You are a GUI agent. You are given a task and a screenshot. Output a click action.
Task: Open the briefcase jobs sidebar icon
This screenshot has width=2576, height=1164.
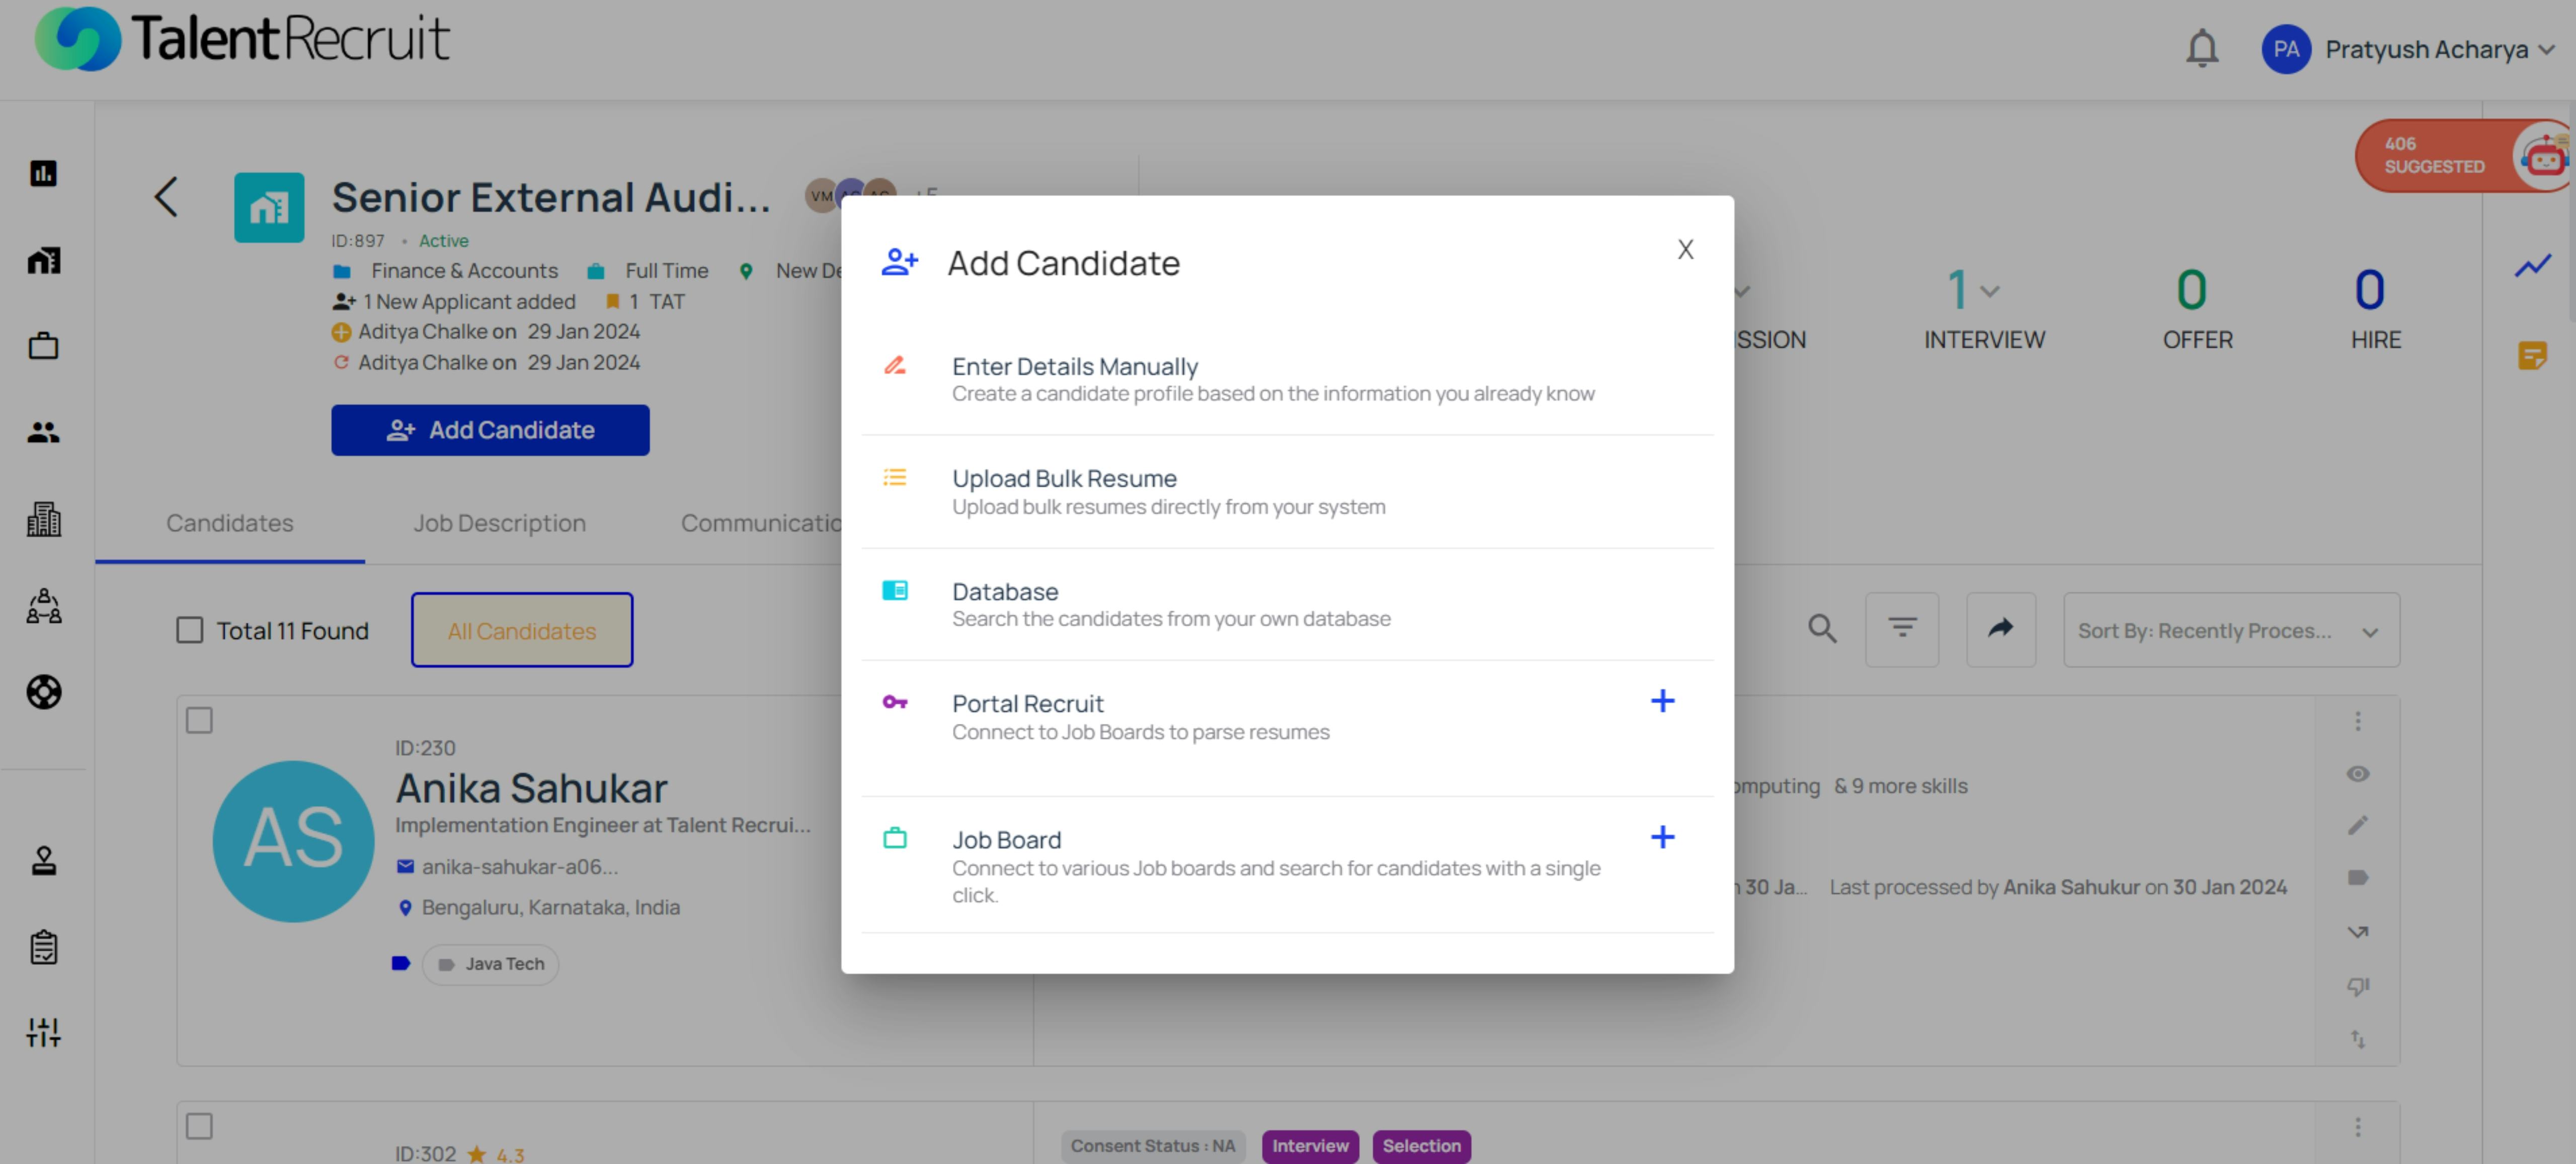click(43, 346)
